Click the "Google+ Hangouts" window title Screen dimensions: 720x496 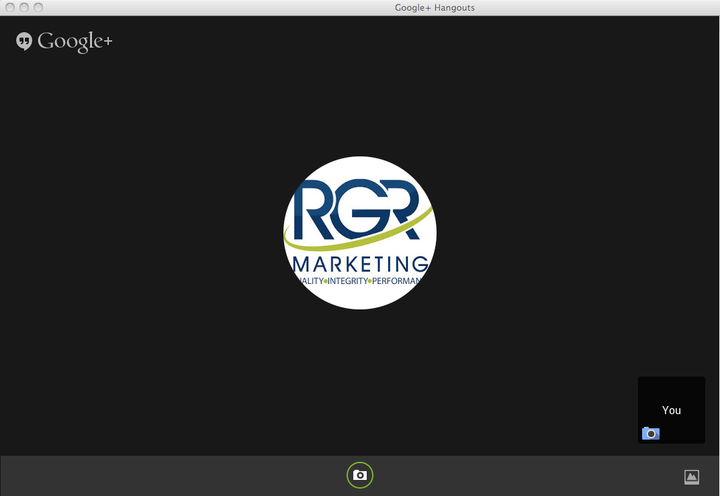[x=435, y=8]
